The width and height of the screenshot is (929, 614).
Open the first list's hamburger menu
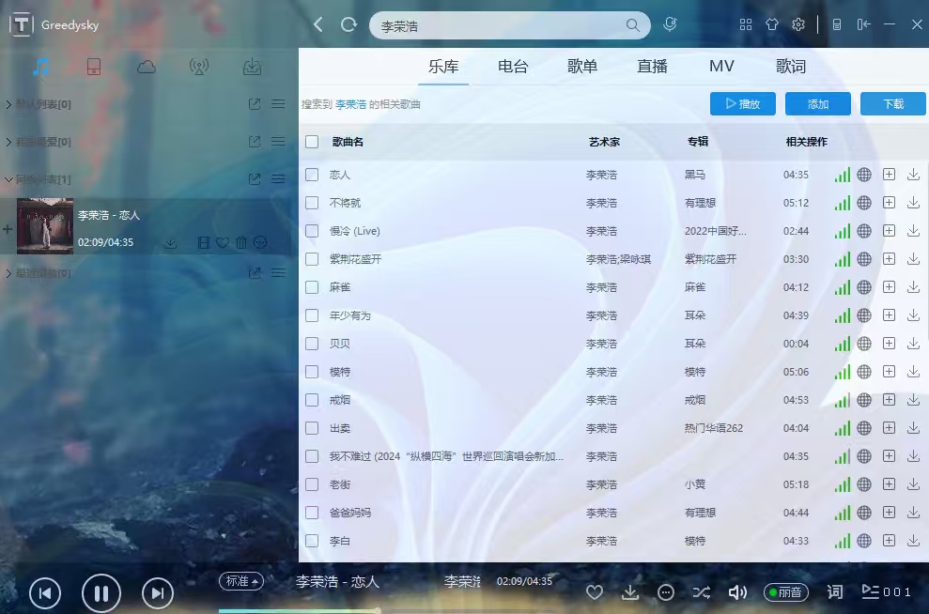coord(278,104)
